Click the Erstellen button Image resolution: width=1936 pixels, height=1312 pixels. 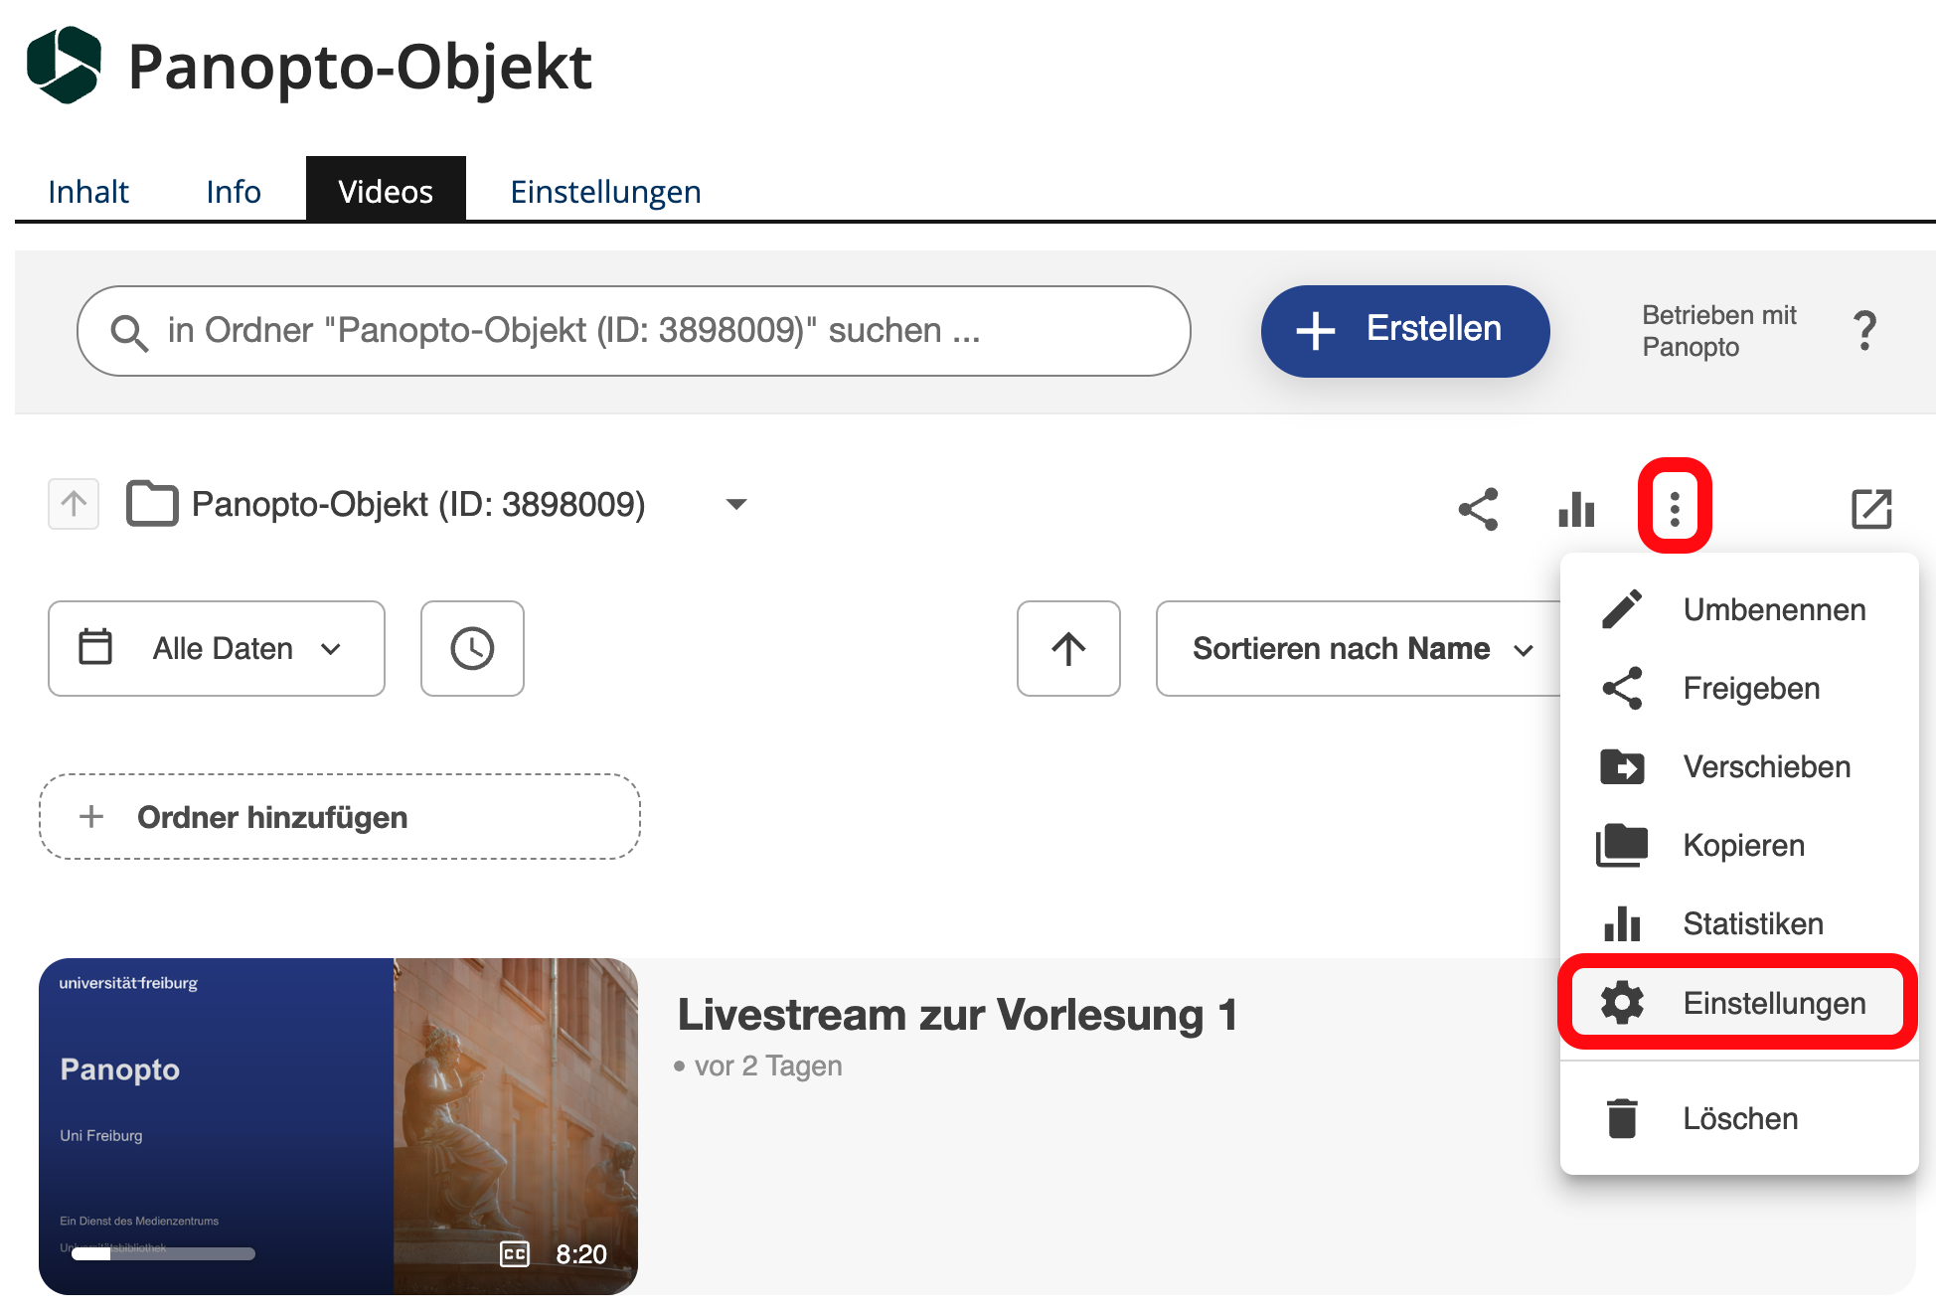[1404, 331]
